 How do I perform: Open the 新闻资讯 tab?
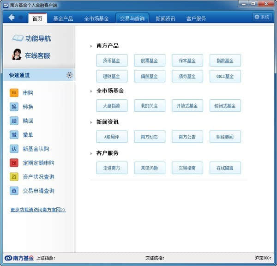point(165,18)
